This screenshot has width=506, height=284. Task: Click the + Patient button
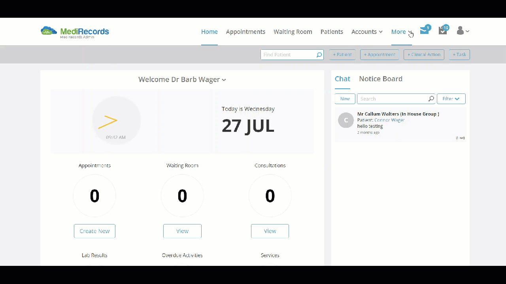(x=342, y=54)
